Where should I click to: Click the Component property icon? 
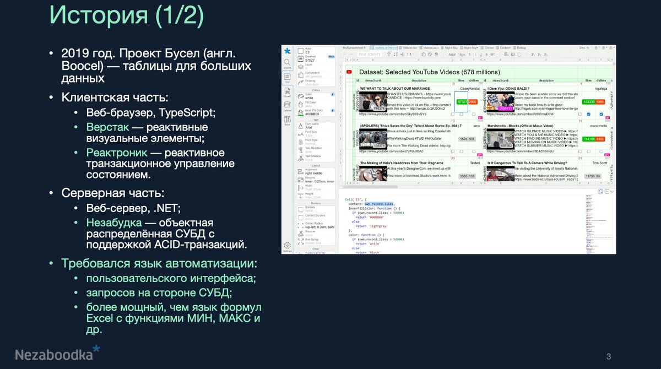pos(301,75)
